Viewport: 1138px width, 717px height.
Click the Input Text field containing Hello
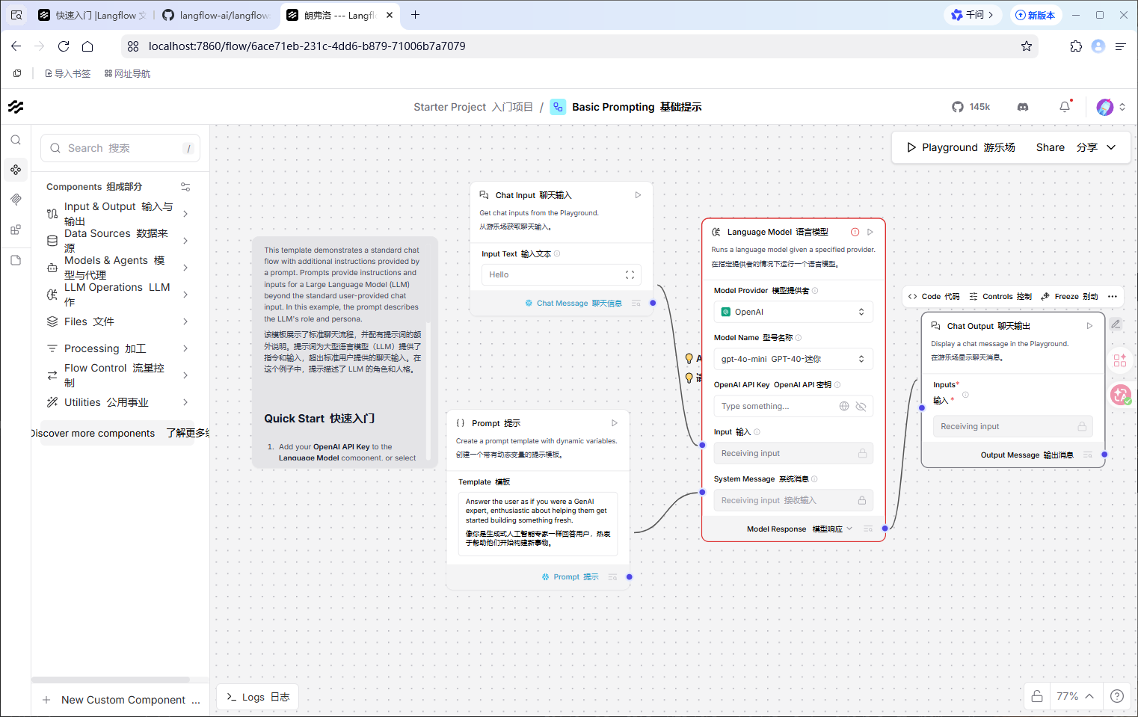(561, 275)
